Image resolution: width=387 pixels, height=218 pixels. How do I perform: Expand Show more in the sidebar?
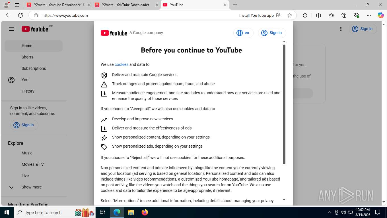[34, 187]
